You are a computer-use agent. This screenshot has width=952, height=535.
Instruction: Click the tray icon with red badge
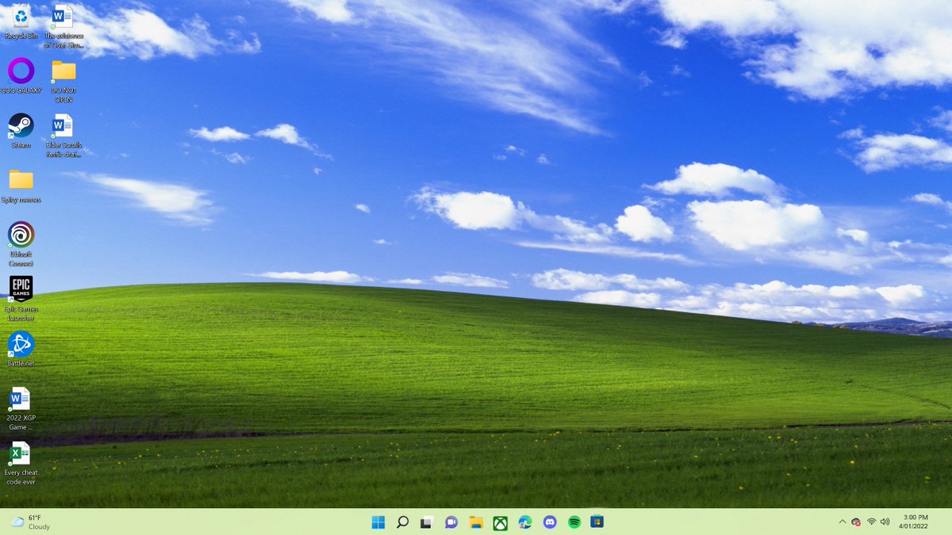coord(856,522)
